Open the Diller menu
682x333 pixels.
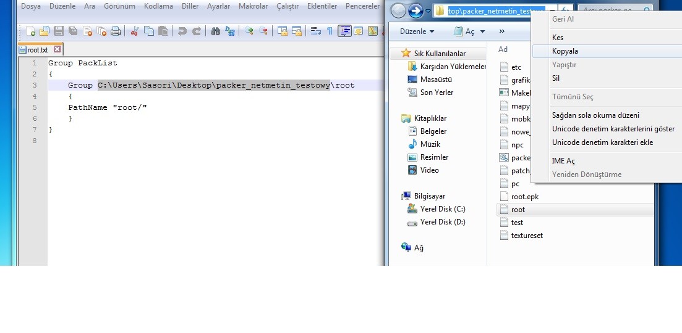(190, 6)
